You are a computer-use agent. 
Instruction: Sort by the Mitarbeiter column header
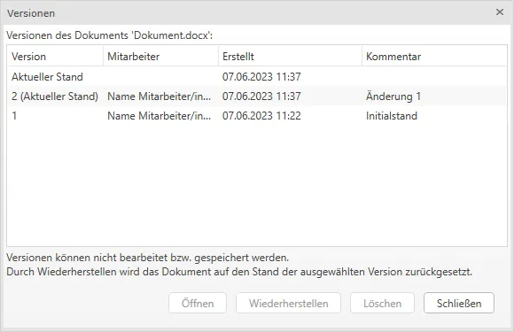[160, 57]
